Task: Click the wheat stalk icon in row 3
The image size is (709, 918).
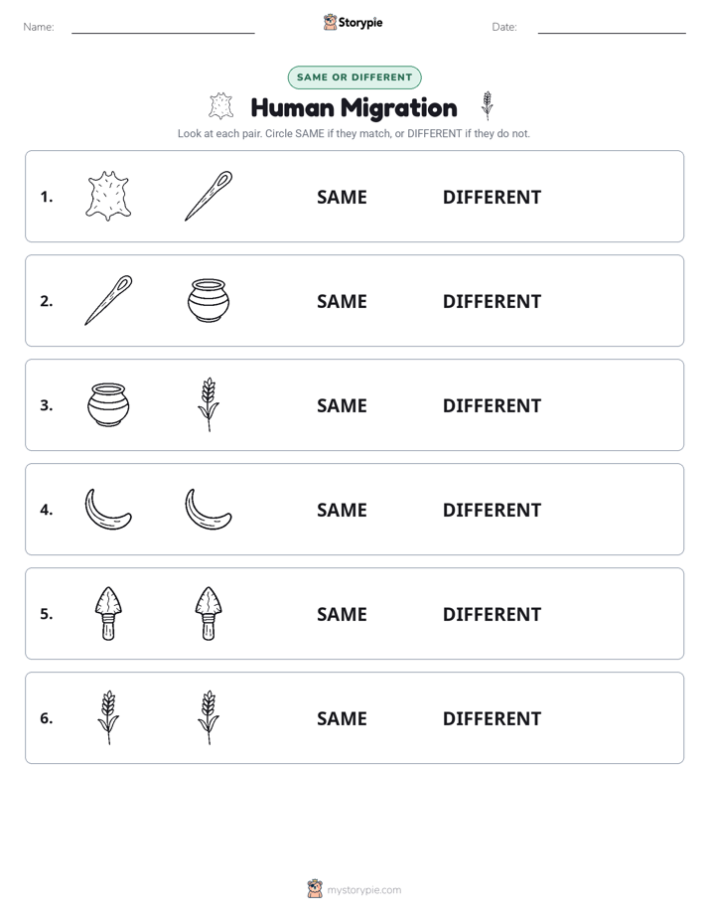Action: [x=209, y=404]
